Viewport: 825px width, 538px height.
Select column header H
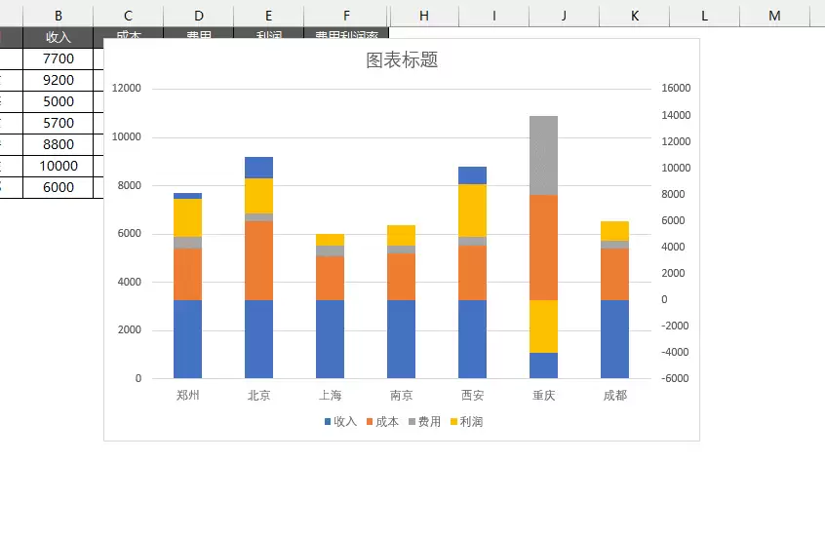click(x=424, y=16)
